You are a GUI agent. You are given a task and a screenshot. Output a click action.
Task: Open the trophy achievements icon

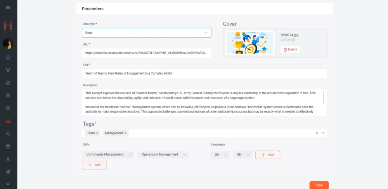click(8, 70)
